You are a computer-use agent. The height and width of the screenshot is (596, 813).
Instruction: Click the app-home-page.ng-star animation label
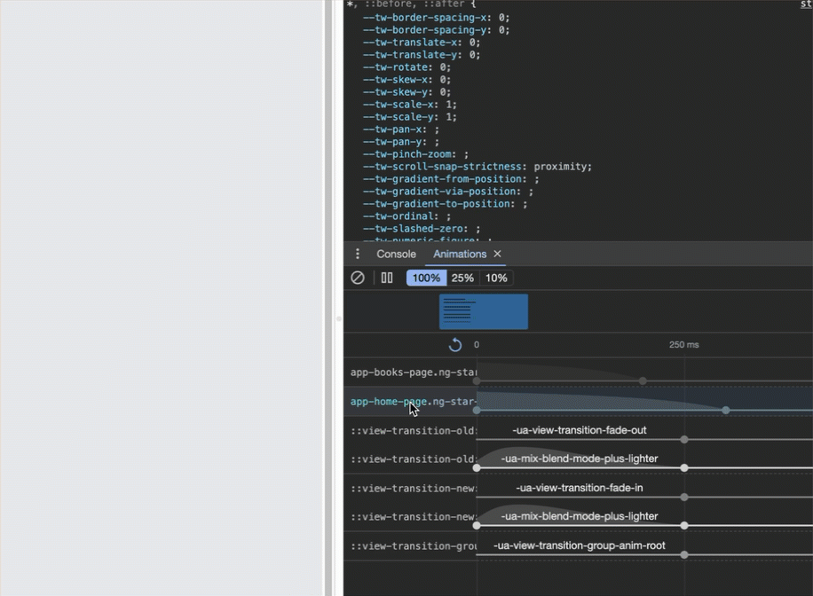(413, 402)
